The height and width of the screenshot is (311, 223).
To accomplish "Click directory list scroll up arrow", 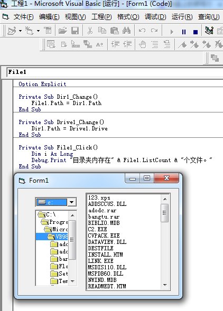I will point(72,215).
